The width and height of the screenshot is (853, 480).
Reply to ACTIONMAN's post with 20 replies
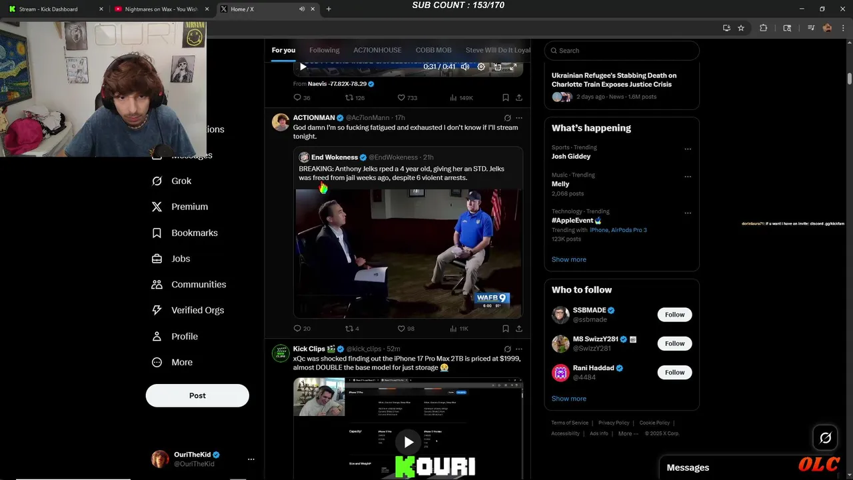coord(302,328)
